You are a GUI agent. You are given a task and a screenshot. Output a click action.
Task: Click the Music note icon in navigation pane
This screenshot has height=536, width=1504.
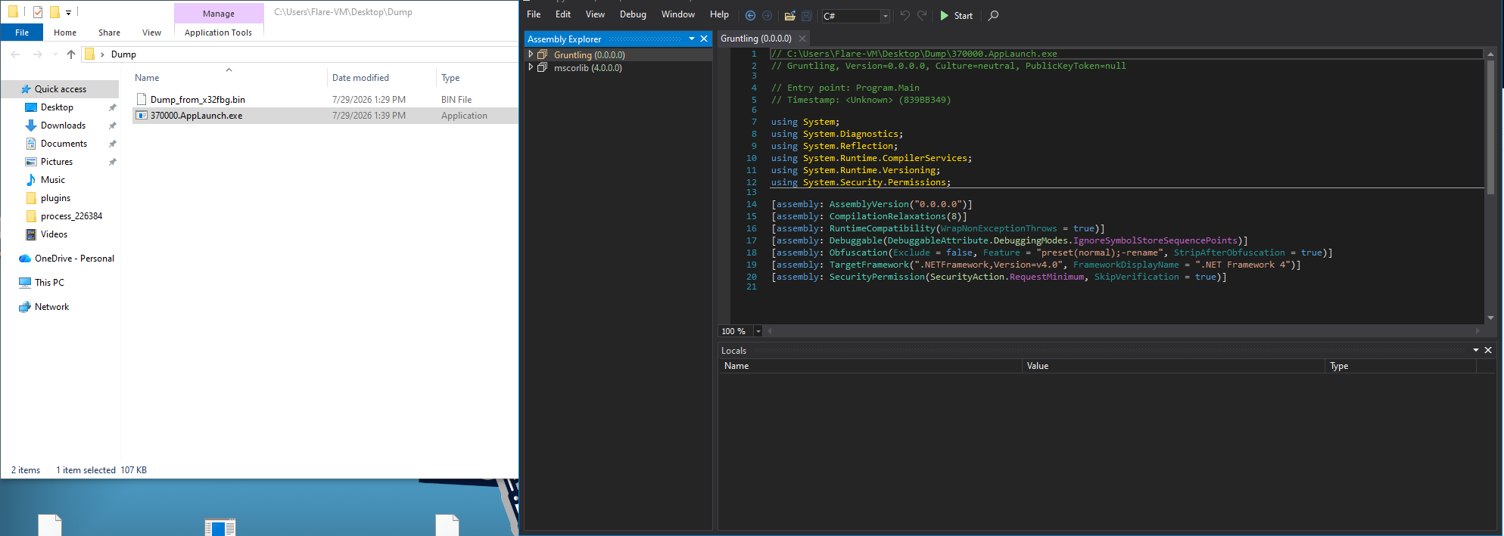click(31, 180)
